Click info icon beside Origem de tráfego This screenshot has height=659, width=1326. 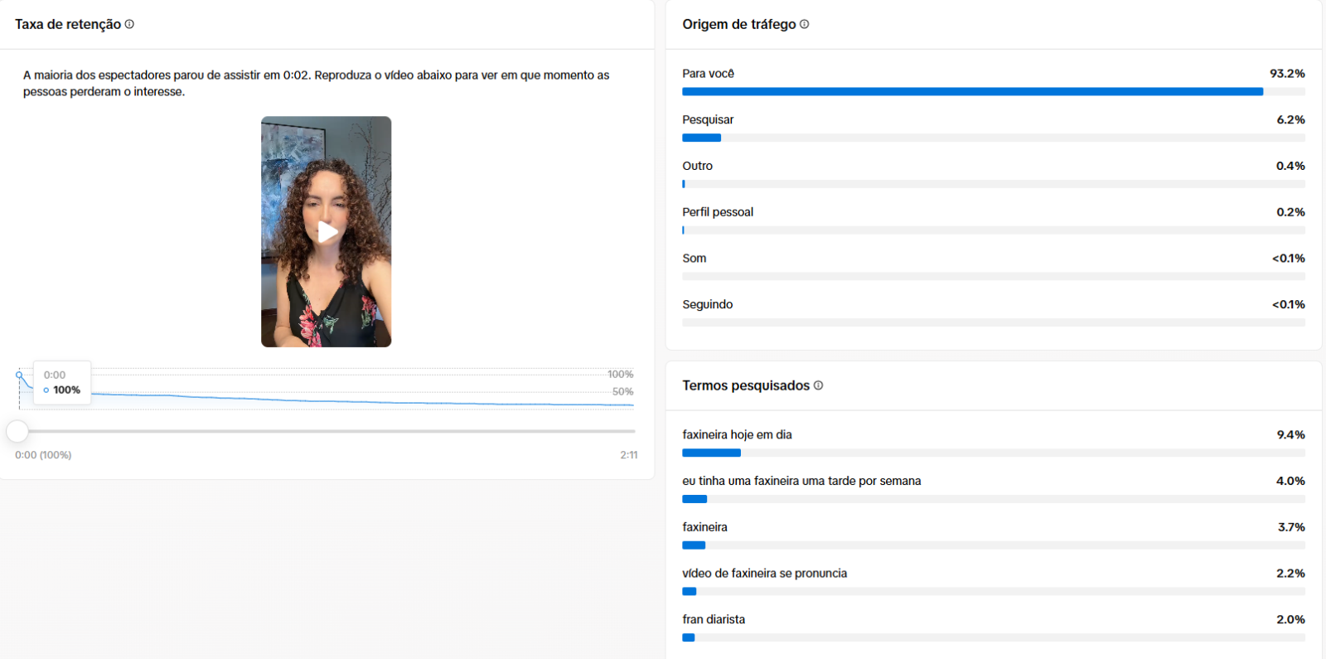pyautogui.click(x=805, y=24)
